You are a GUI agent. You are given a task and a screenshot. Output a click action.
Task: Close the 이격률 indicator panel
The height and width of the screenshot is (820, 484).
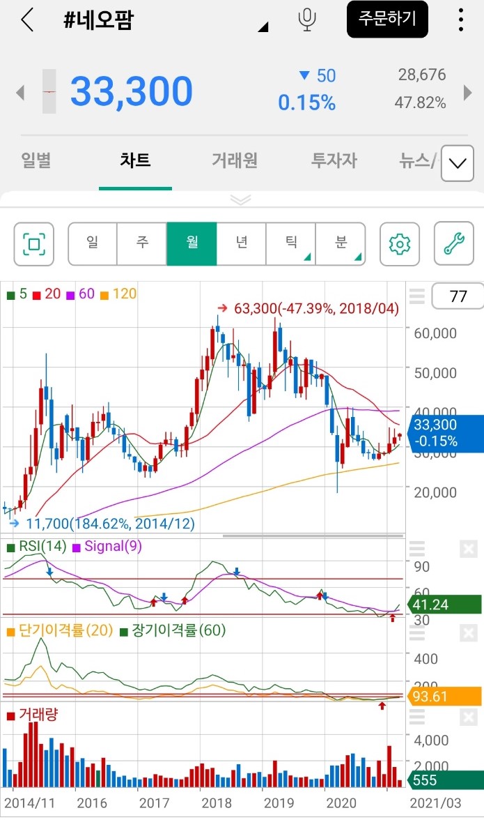(x=469, y=633)
